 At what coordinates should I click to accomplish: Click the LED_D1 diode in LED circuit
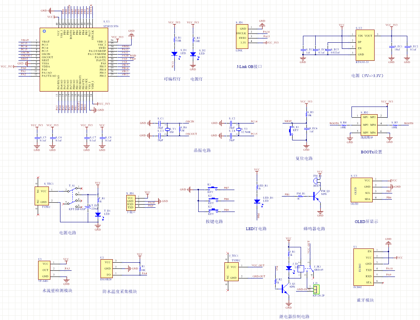[257, 201]
